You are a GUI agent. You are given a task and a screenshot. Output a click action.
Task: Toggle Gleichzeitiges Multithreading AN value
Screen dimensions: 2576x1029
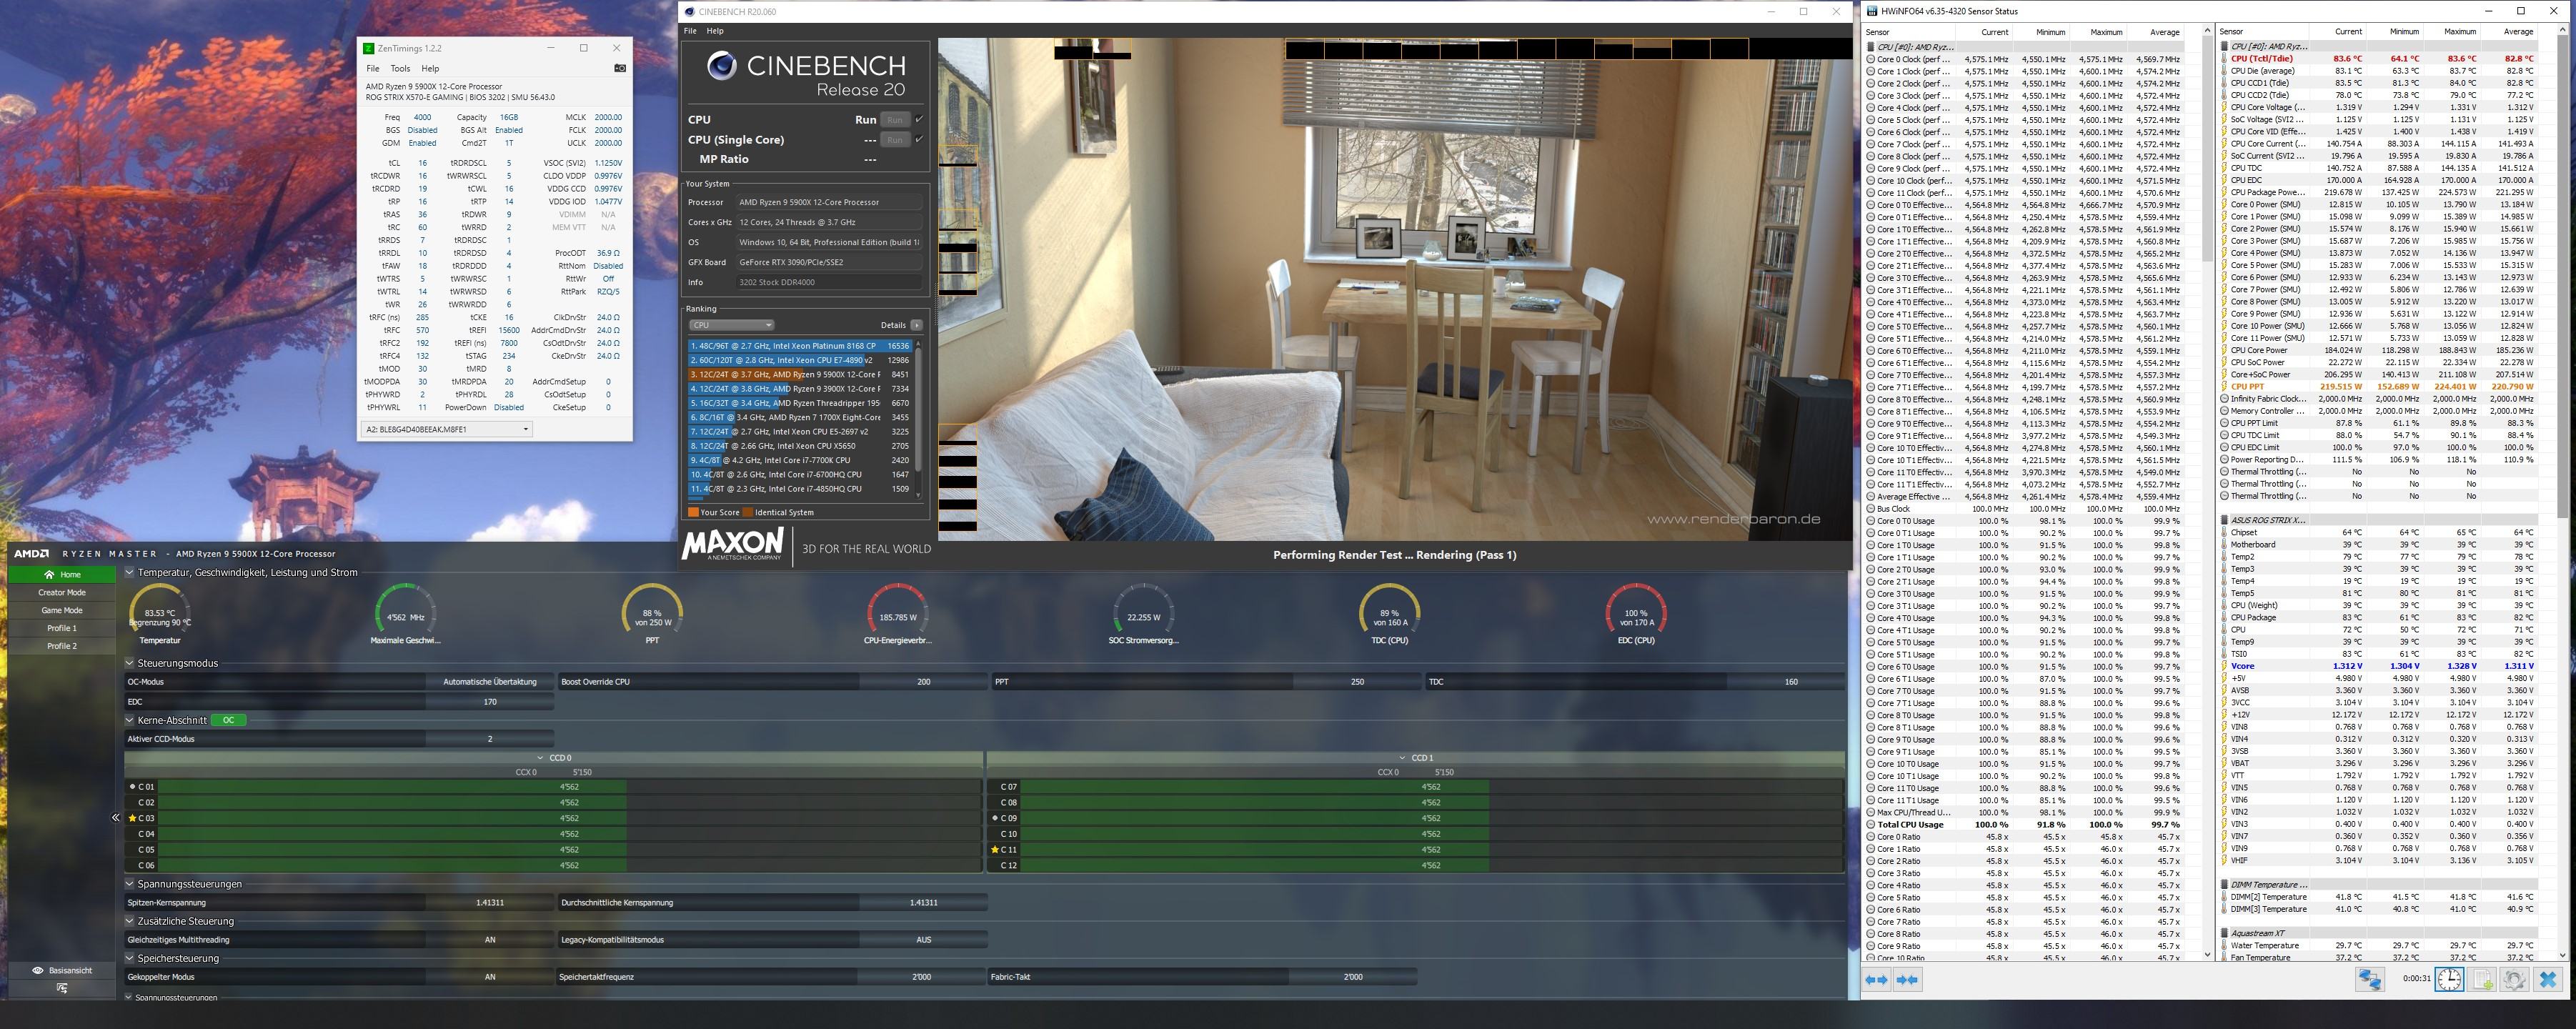490,940
